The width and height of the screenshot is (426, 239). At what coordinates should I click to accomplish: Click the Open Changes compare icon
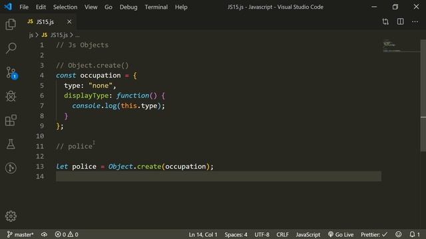[385, 22]
